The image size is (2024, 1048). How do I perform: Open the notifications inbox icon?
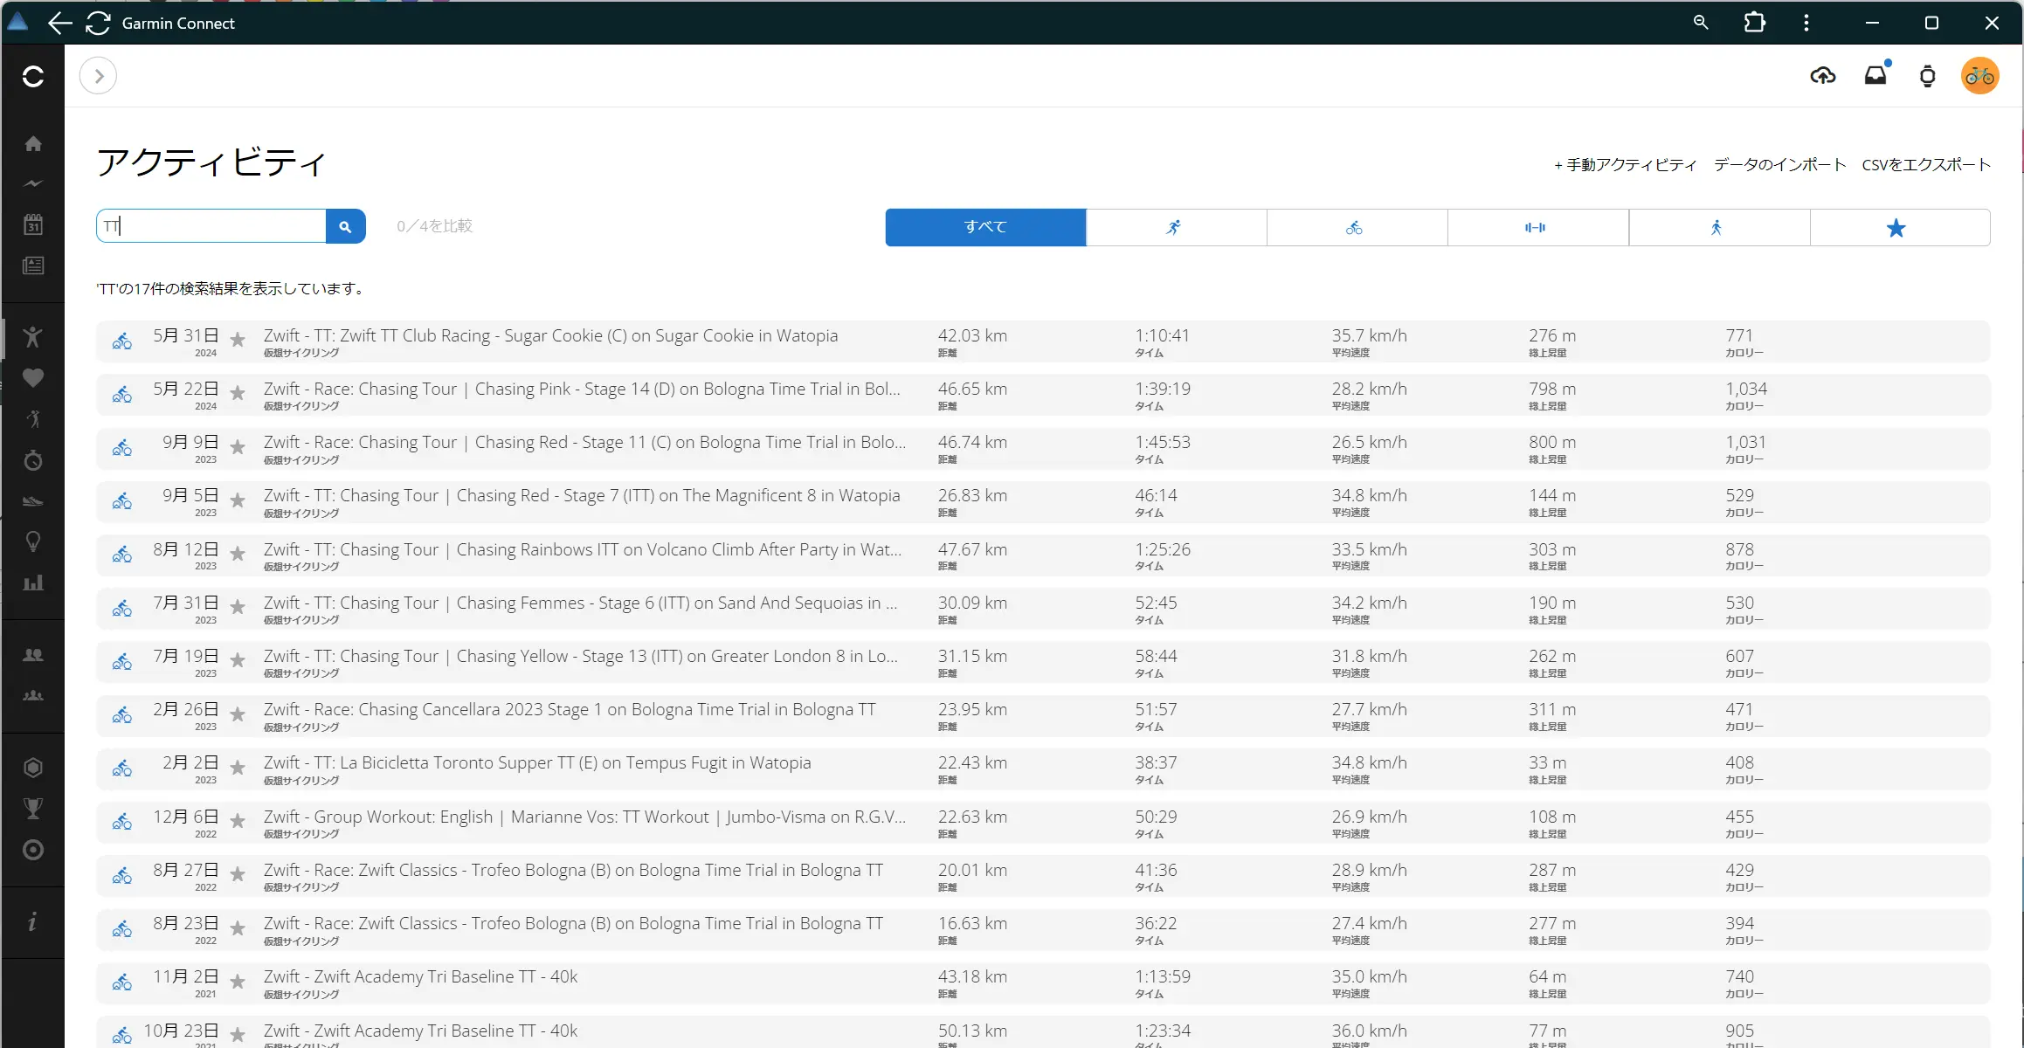coord(1875,76)
